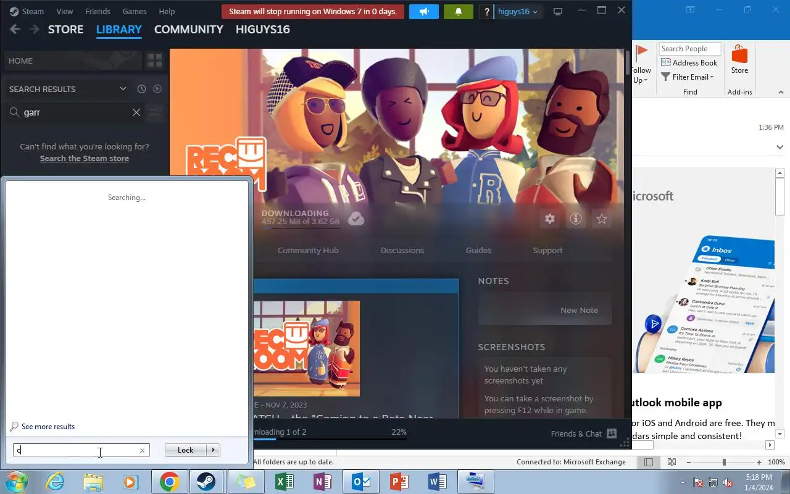The width and height of the screenshot is (790, 494).
Task: Switch Outlook to Normal view layout
Action: point(649,462)
